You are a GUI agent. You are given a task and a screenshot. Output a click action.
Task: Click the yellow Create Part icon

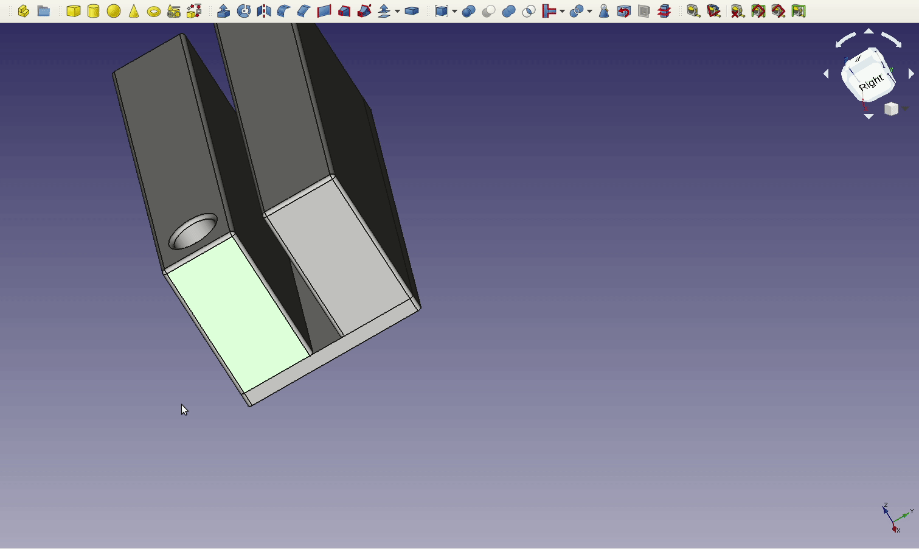click(x=24, y=11)
